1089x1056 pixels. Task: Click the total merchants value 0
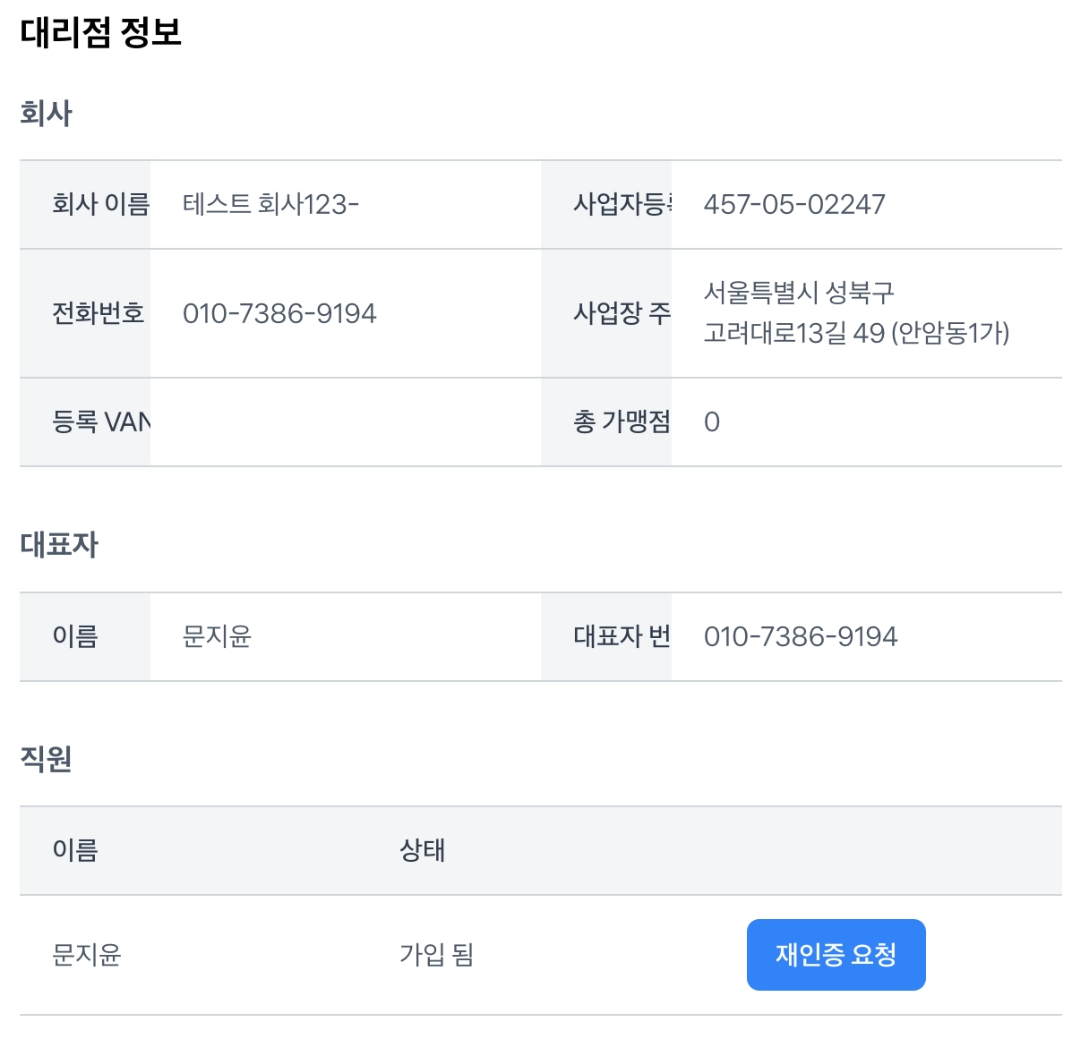point(712,422)
